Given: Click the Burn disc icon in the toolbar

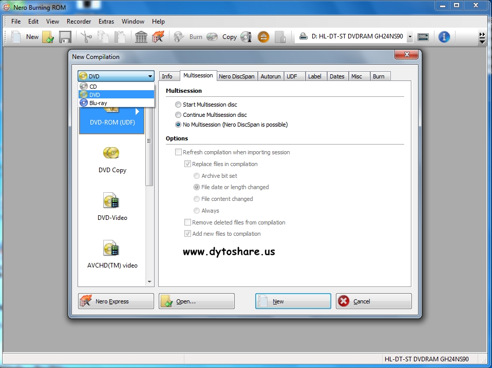Looking at the screenshot, I should (179, 36).
